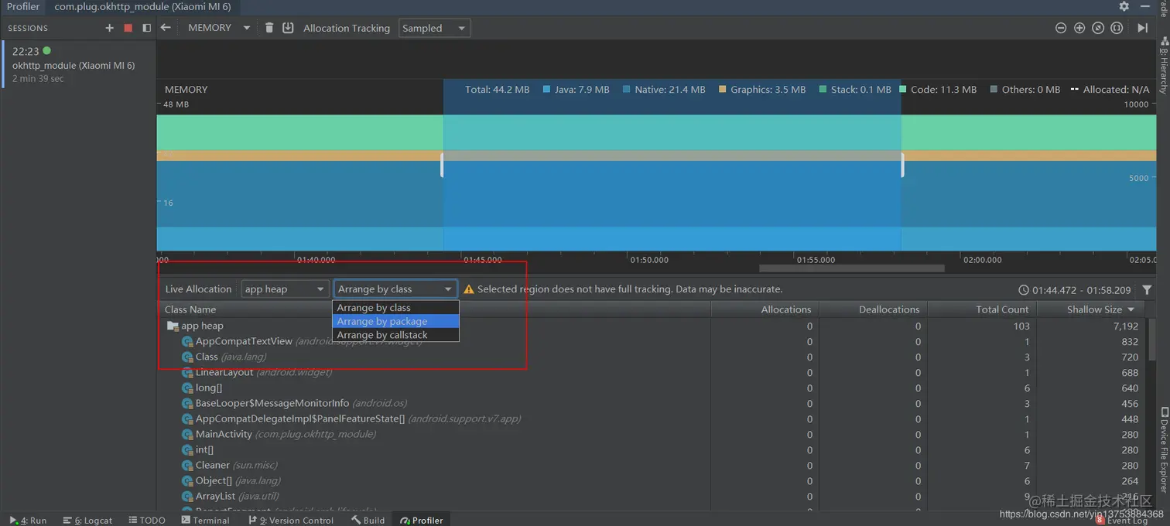Image resolution: width=1170 pixels, height=526 pixels.
Task: Jump to live timeline icon
Action: click(1142, 28)
